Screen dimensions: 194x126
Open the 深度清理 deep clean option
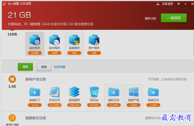[x=165, y=4]
